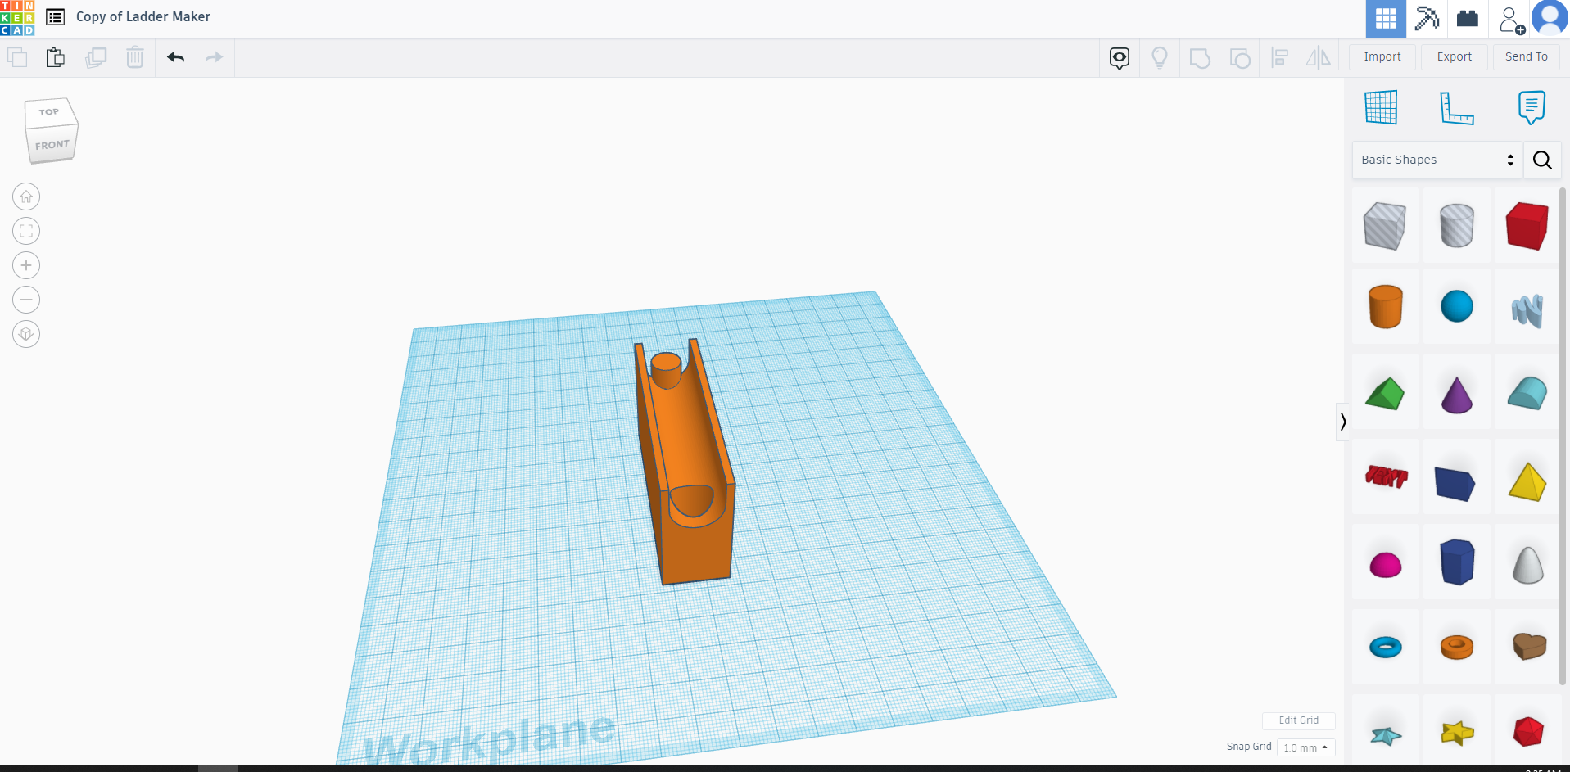Open the Notes tool in the toolbar
Image resolution: width=1570 pixels, height=772 pixels.
1531,107
